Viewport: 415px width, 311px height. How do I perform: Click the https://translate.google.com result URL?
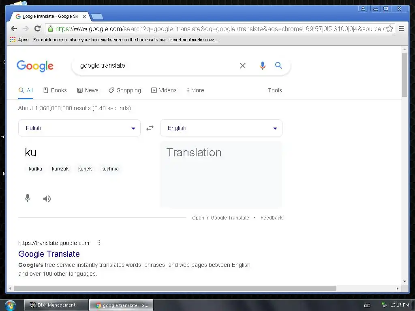tap(53, 243)
